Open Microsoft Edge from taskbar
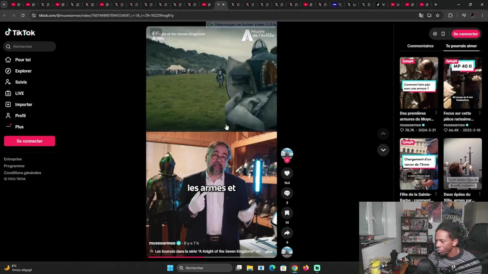 click(x=272, y=268)
